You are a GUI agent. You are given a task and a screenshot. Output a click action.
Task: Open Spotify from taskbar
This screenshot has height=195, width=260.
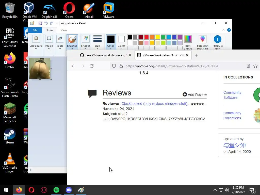(56, 190)
